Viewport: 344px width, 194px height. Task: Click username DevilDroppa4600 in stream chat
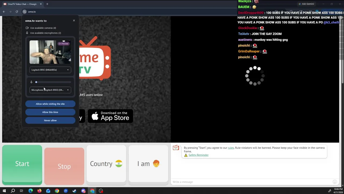coord(251,13)
